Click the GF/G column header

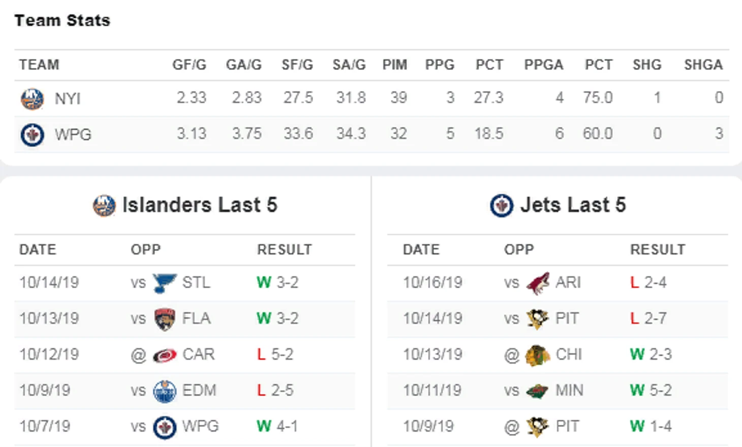[189, 65]
